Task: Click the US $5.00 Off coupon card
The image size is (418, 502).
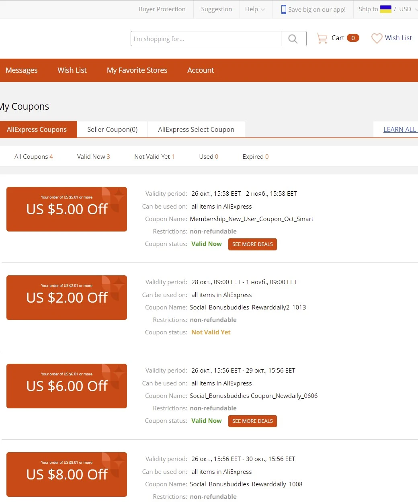Action: 67,209
